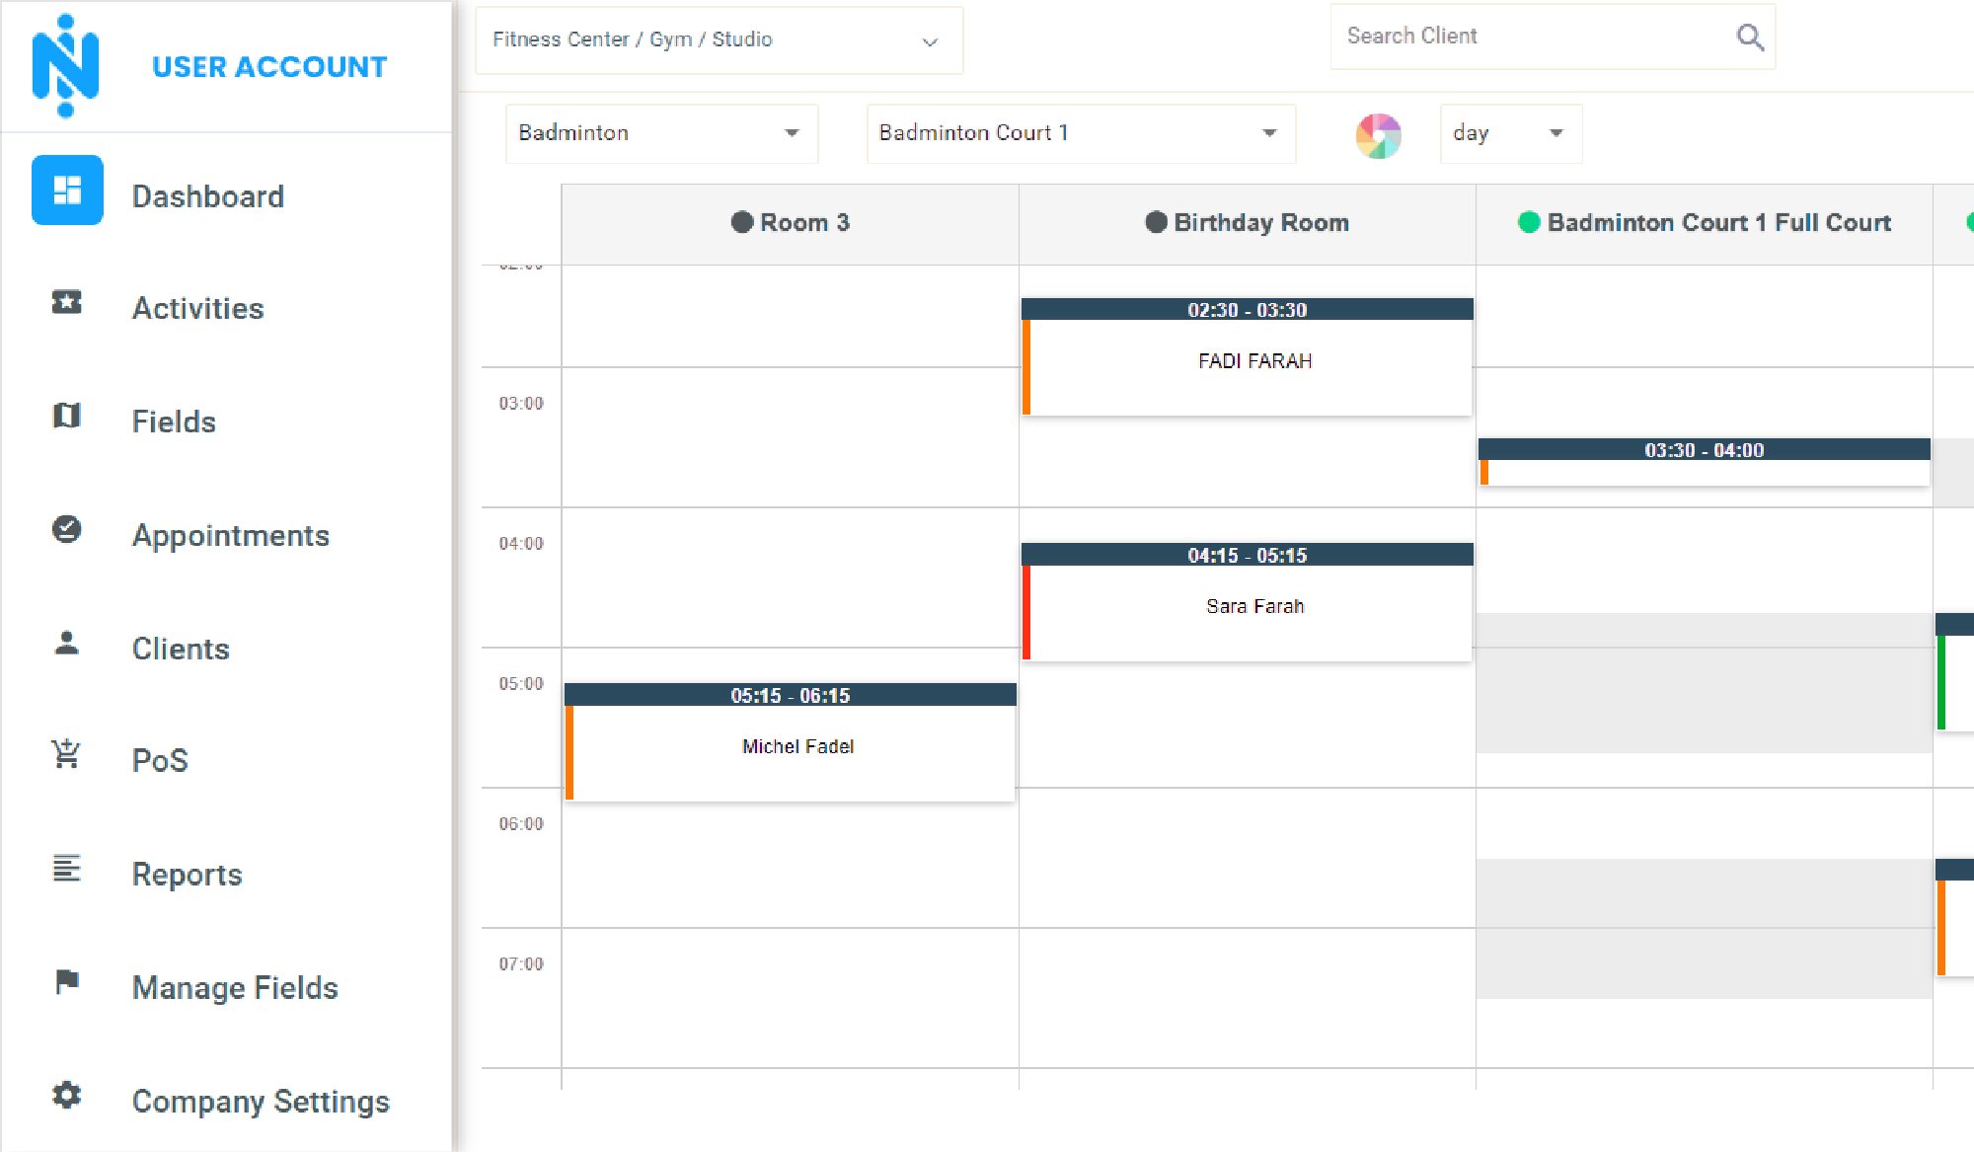
Task: Click the Fields map icon
Action: [66, 416]
